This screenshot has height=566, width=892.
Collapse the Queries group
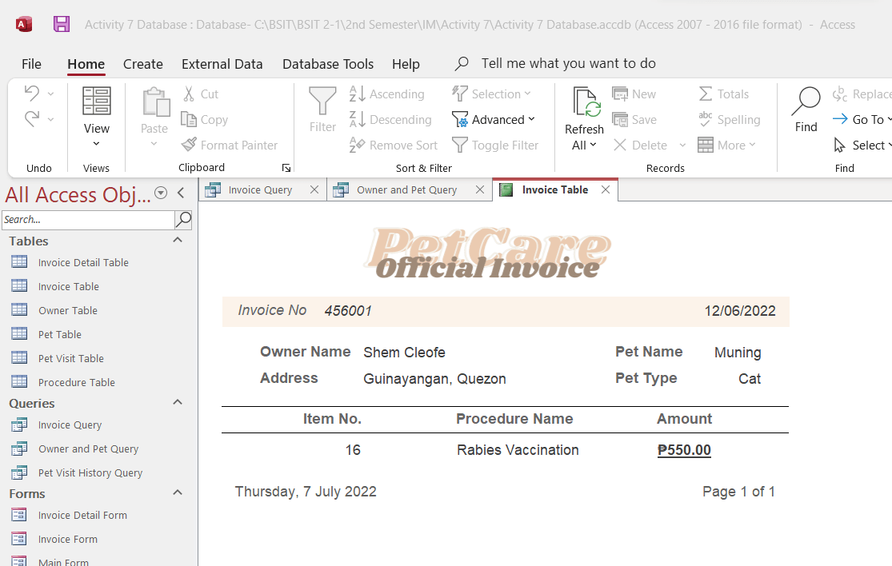(178, 403)
